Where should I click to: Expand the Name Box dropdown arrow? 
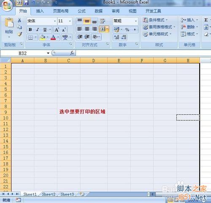(48, 53)
